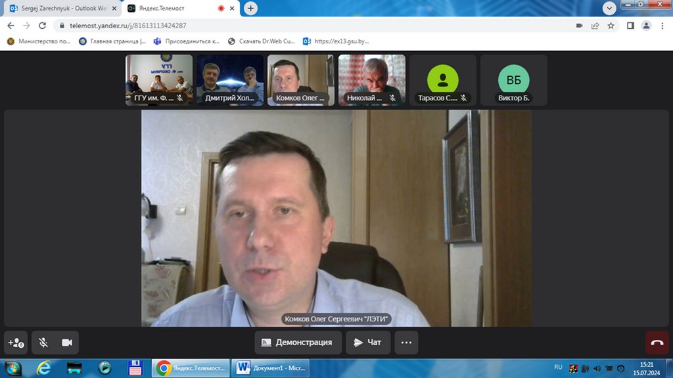Select the Виктор Б. participant avatar tile

point(513,80)
